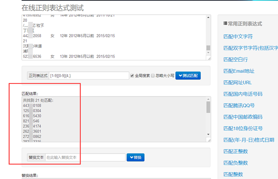278x179 pixels.
Task: Click the 匹配中国邮政编码 link
Action: point(243,117)
